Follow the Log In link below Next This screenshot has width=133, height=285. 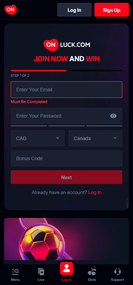(x=95, y=192)
